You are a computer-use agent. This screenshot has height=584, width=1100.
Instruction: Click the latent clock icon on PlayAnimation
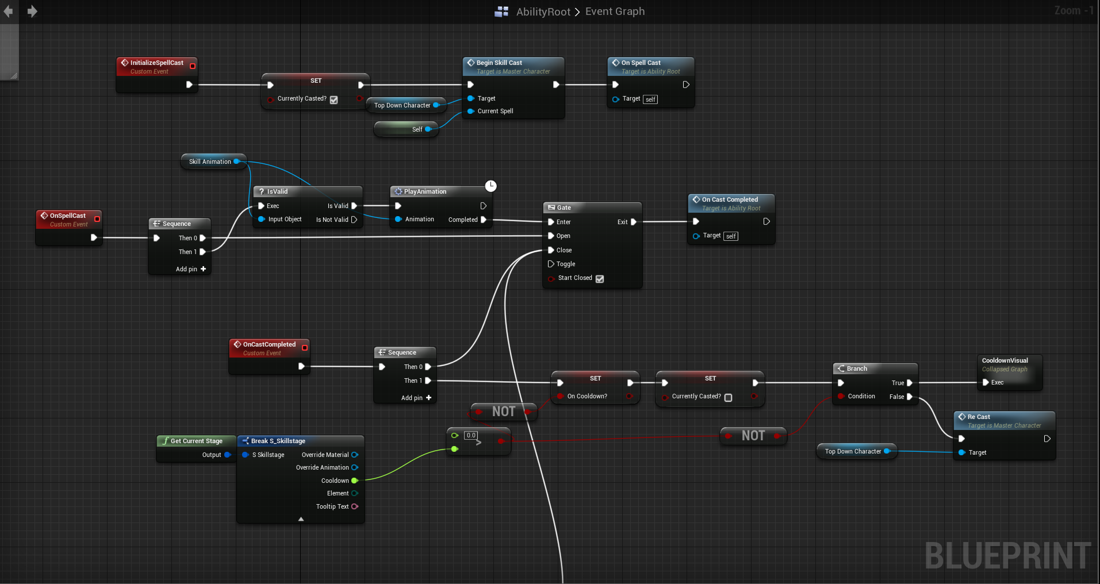pos(490,186)
